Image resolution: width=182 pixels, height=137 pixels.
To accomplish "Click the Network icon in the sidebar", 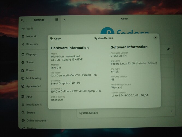I will pyautogui.click(x=23, y=36).
